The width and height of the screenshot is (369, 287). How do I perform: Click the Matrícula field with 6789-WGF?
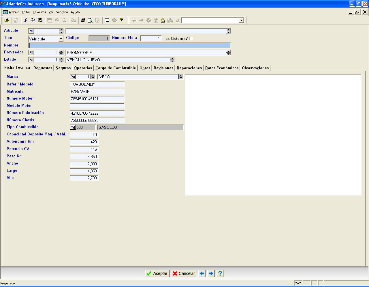97,92
